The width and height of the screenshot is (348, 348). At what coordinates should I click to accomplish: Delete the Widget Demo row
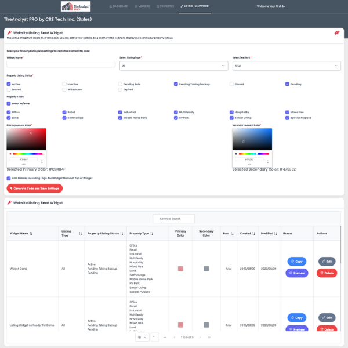[327, 273]
